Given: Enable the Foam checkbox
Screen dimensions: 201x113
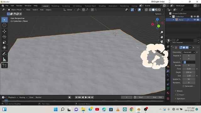Looking at the screenshot, I should point(178,95).
